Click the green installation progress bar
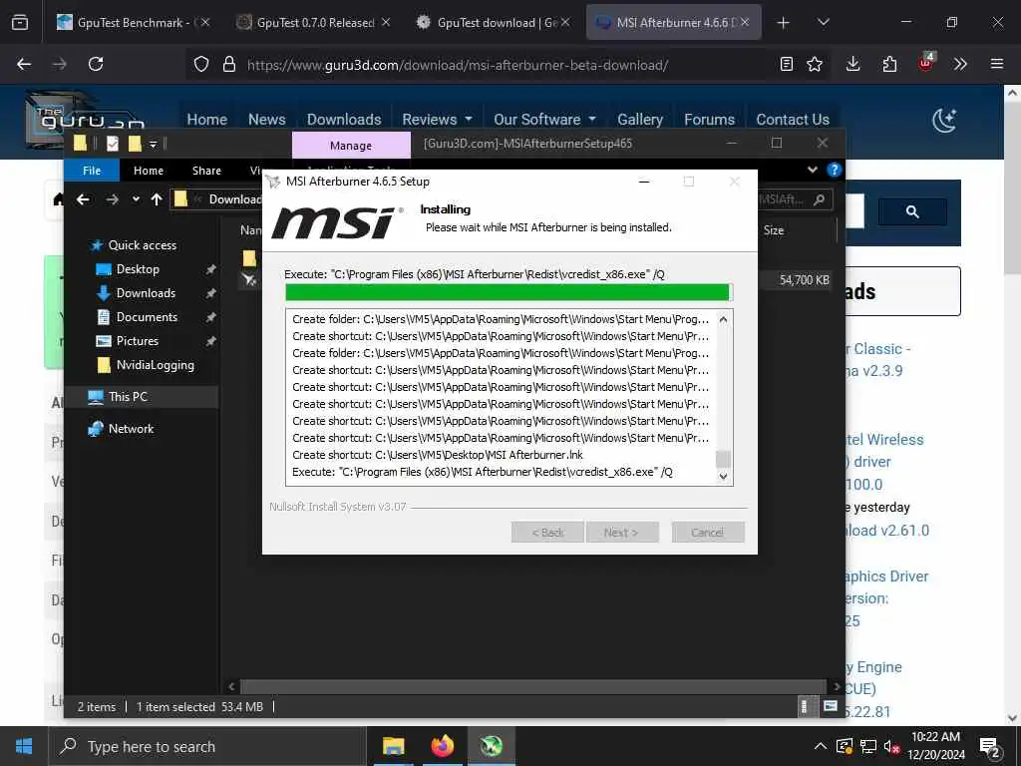This screenshot has width=1021, height=766. [x=509, y=292]
